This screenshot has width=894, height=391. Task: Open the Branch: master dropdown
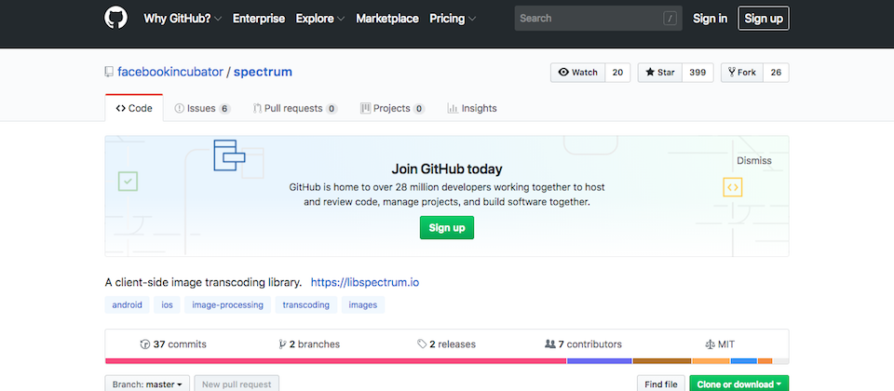pyautogui.click(x=148, y=384)
